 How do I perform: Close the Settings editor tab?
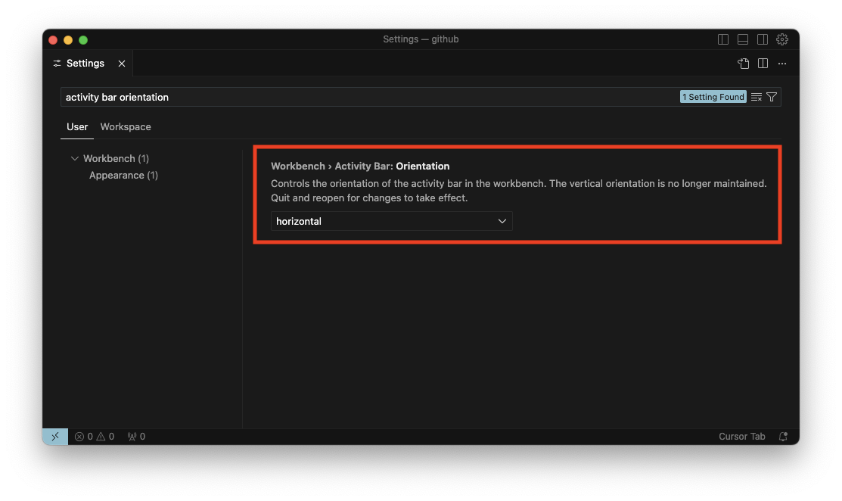coord(122,64)
